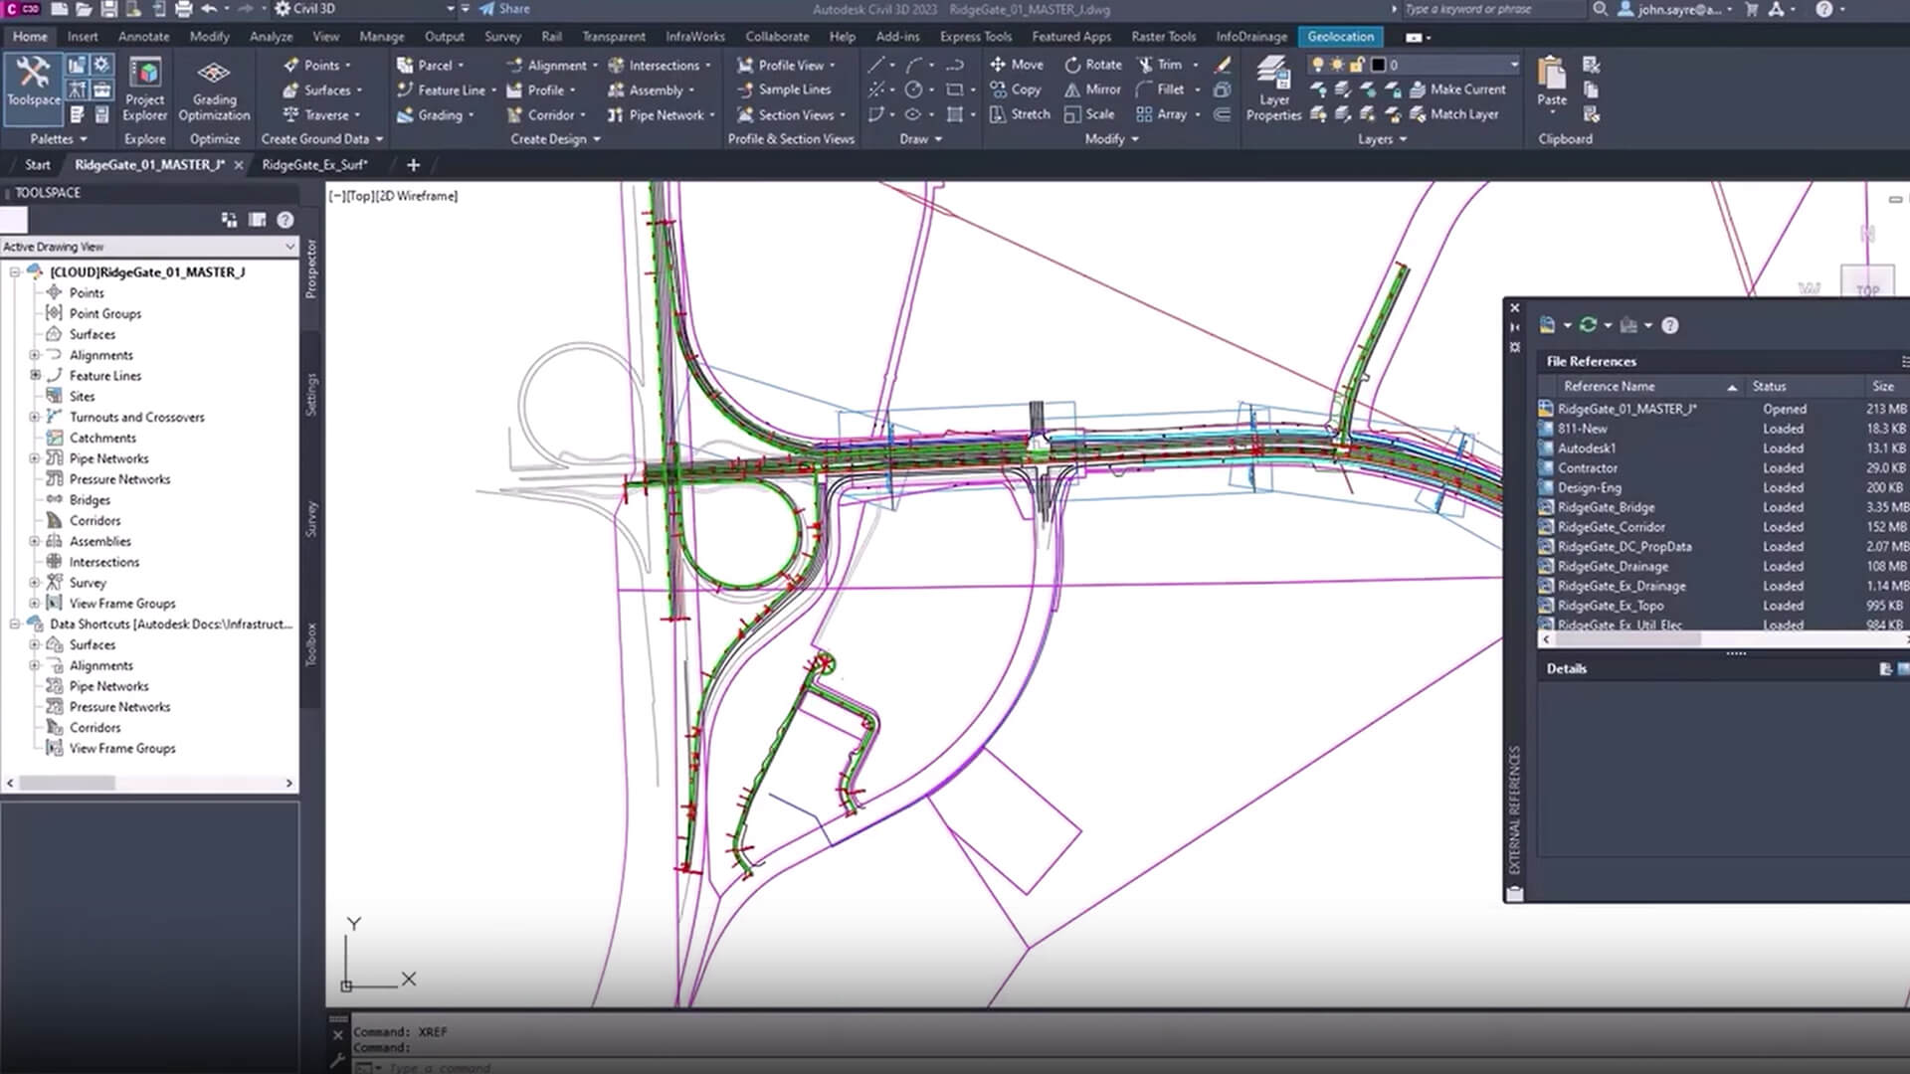Click the Plot printer icon in title bar
Image resolution: width=1910 pixels, height=1074 pixels.
[x=183, y=9]
